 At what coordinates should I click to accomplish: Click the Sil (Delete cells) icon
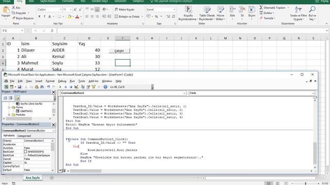coord(242,10)
